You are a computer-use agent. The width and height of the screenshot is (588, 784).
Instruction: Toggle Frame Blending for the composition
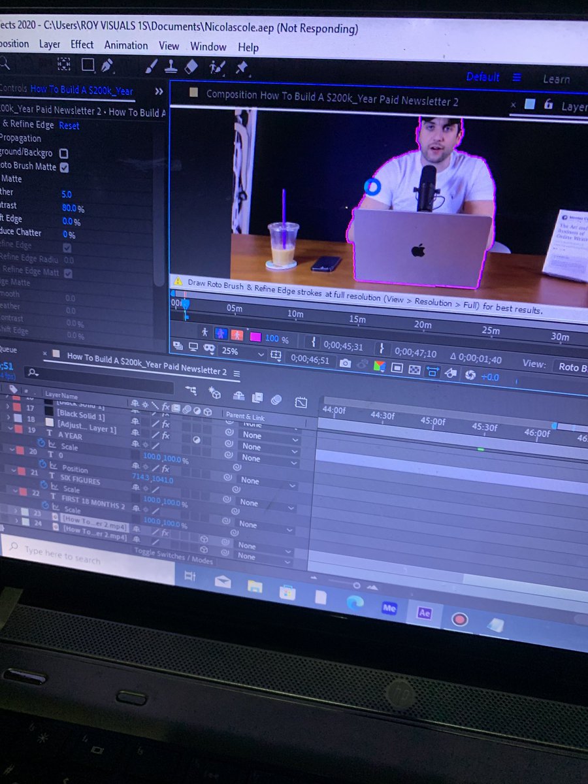[x=257, y=397]
